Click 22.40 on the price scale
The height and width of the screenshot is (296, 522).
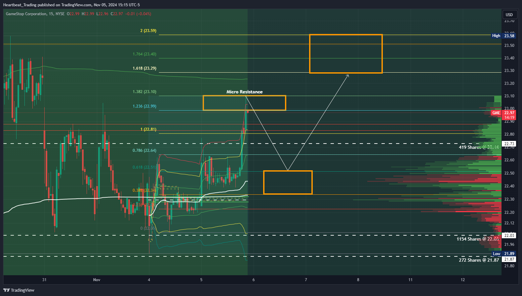(x=509, y=186)
